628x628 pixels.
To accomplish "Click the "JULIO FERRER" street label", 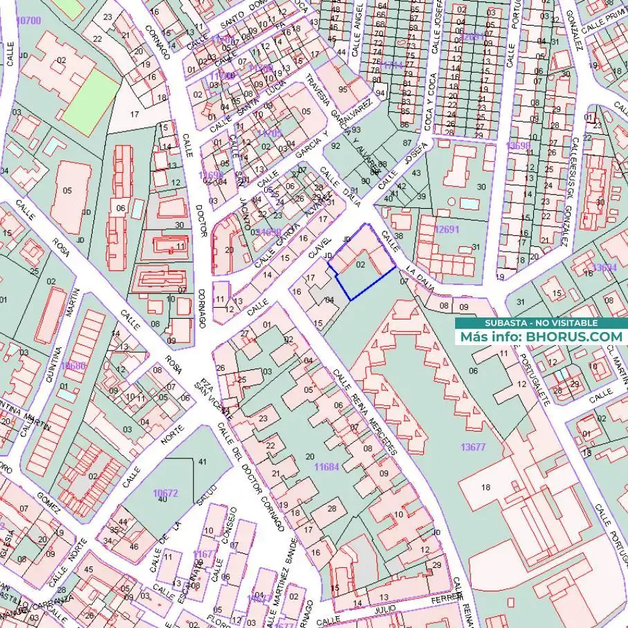I will pos(418,604).
